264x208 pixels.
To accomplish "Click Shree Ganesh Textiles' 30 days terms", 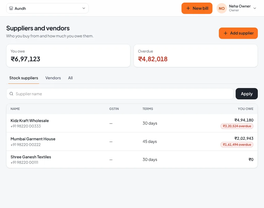I will point(150,159).
